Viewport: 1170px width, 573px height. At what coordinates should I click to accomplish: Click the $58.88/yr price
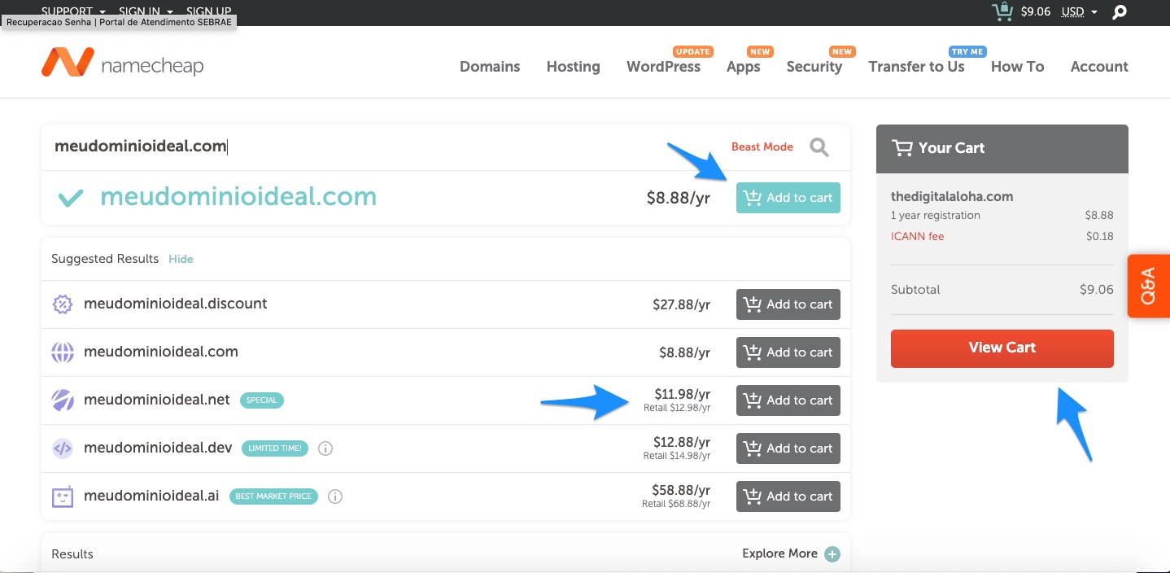[x=681, y=490]
